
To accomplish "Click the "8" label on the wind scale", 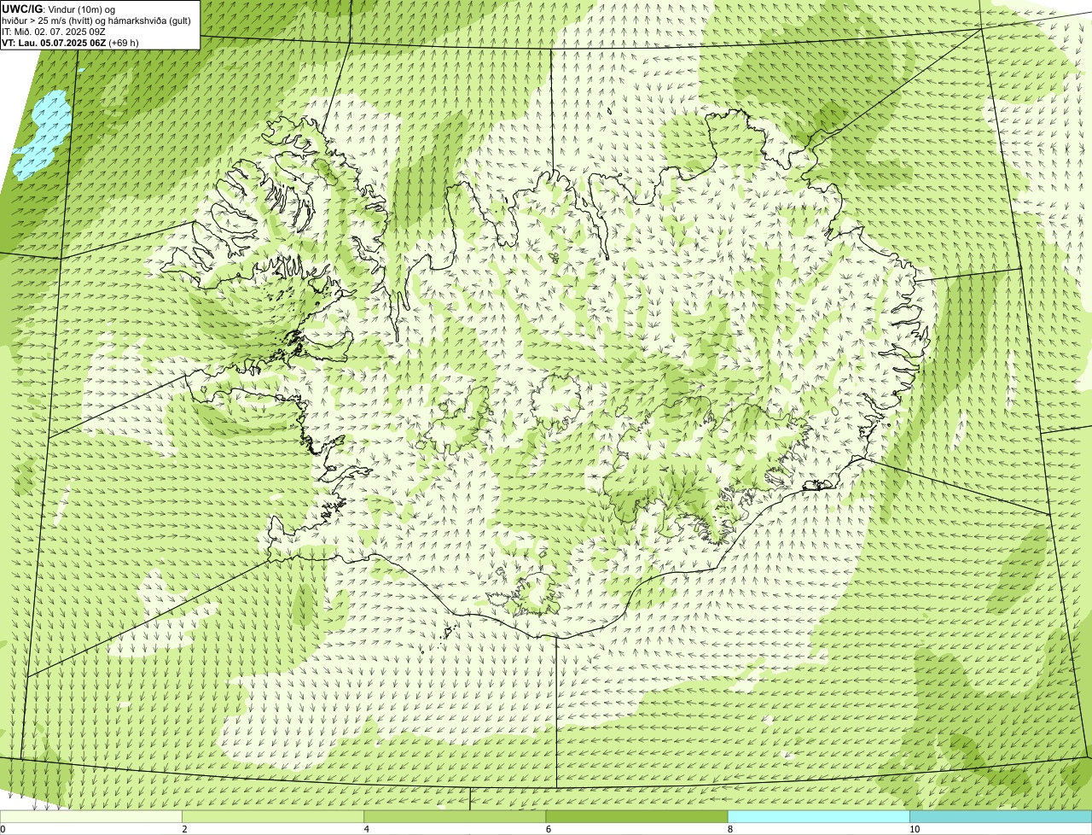I will [729, 829].
